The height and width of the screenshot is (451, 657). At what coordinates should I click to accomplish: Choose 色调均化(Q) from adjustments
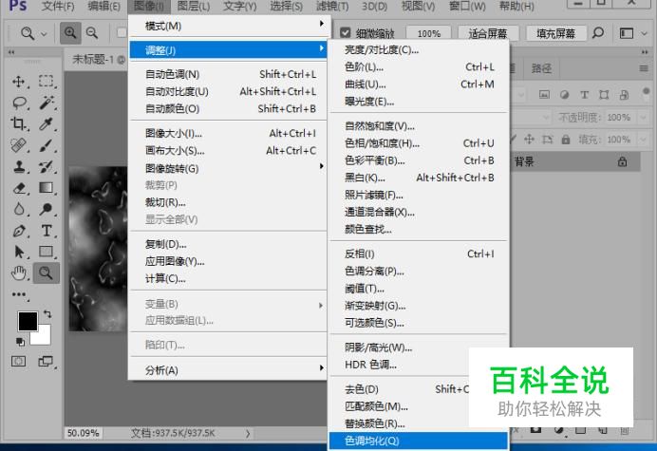tap(419, 441)
